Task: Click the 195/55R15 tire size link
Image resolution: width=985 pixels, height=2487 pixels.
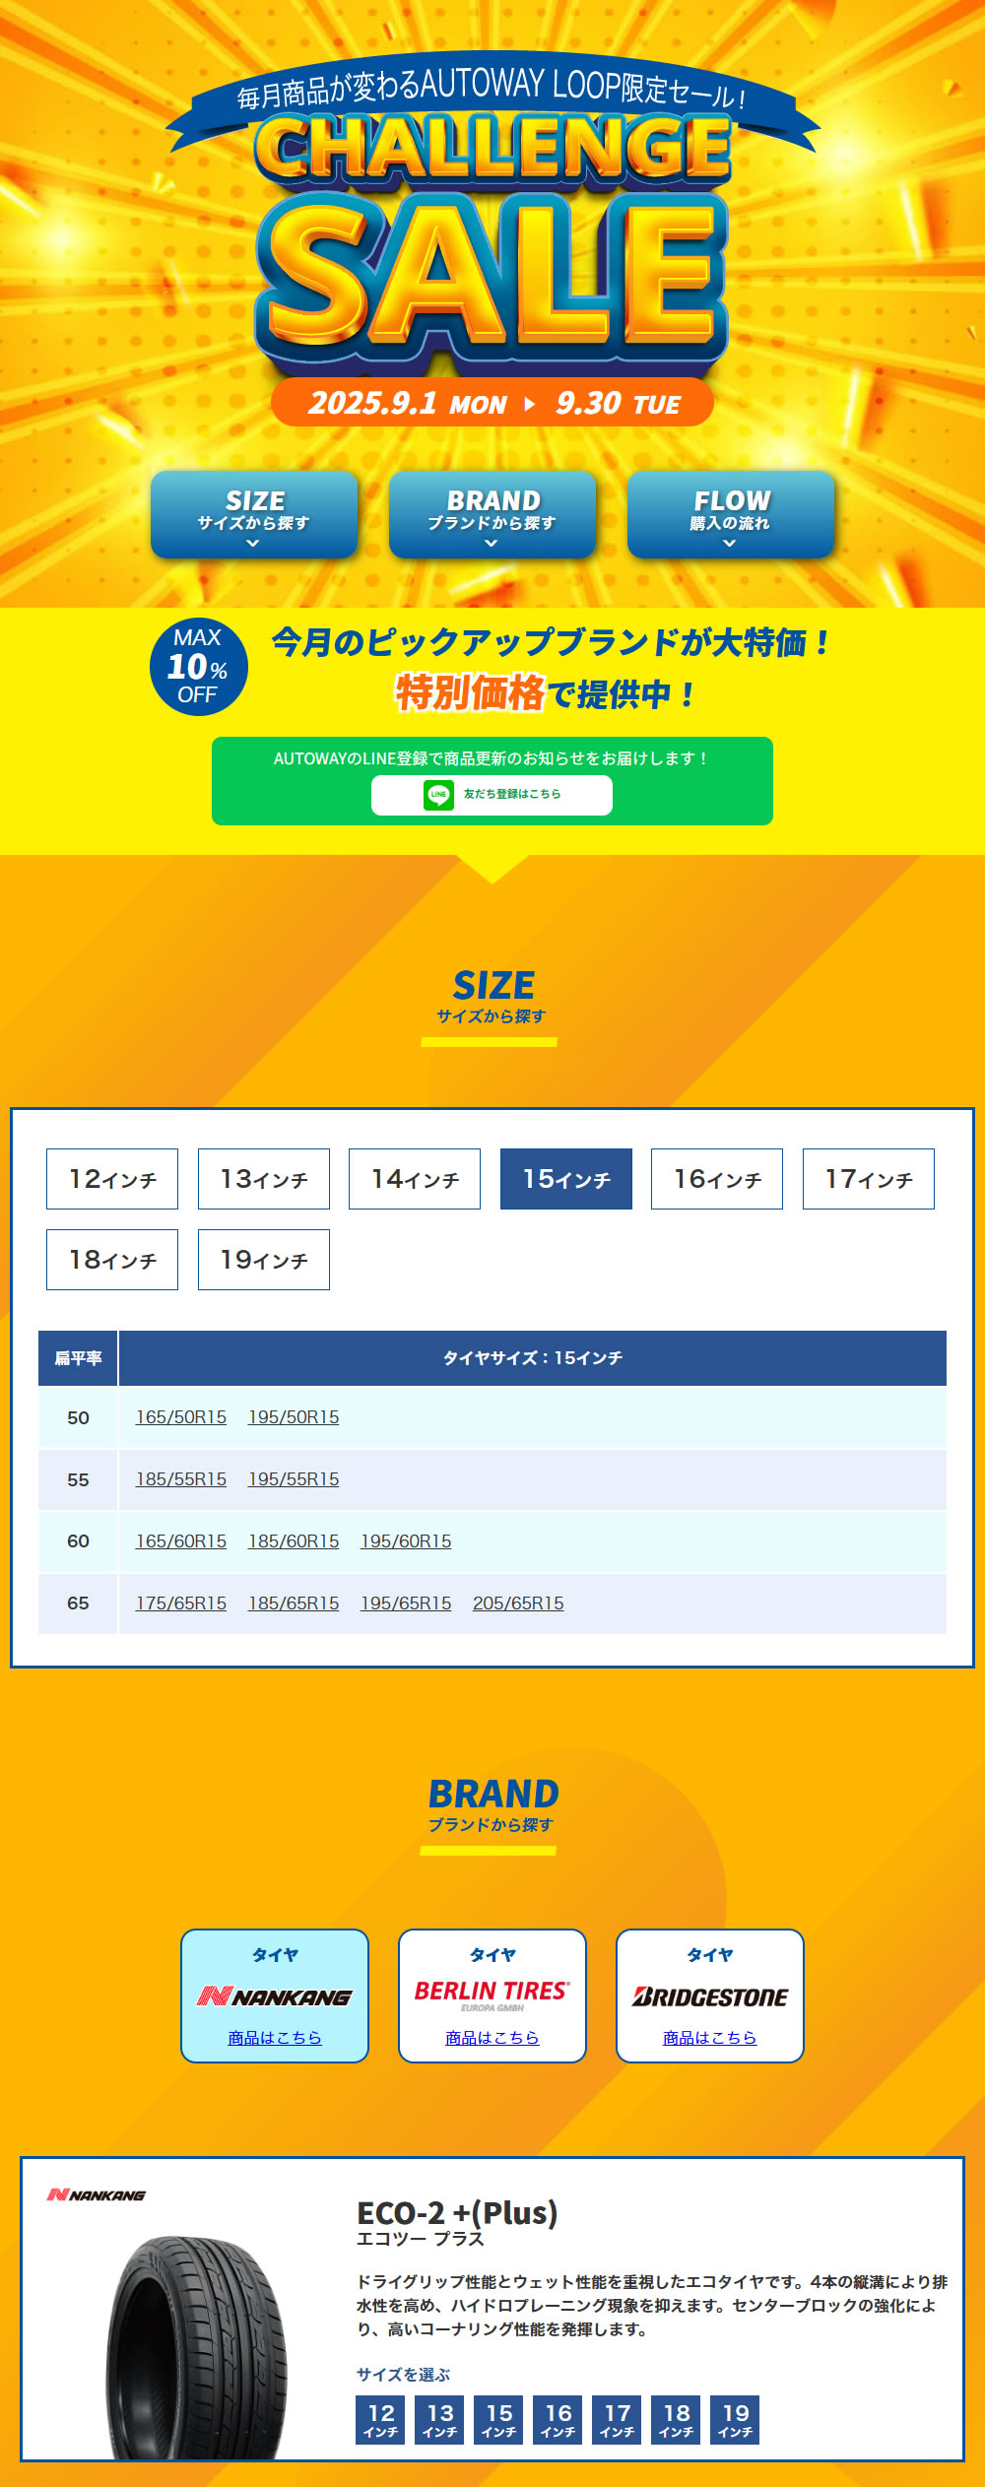Action: (x=294, y=1479)
